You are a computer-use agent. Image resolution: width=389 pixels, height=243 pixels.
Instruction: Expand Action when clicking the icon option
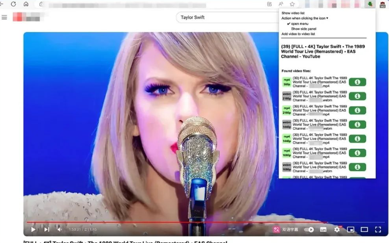click(305, 18)
